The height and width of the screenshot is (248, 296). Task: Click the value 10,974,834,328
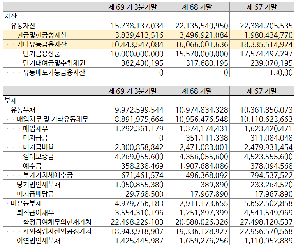pos(202,110)
